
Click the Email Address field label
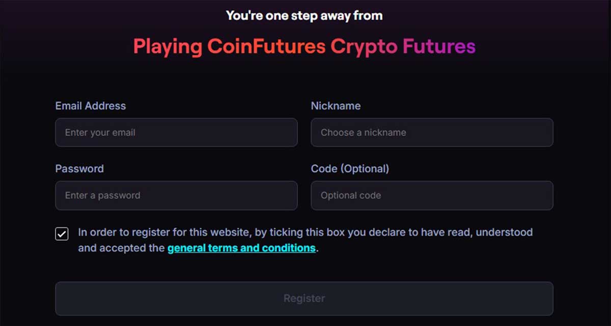coord(90,106)
